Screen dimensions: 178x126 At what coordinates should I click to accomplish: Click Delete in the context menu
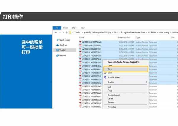click(110, 99)
